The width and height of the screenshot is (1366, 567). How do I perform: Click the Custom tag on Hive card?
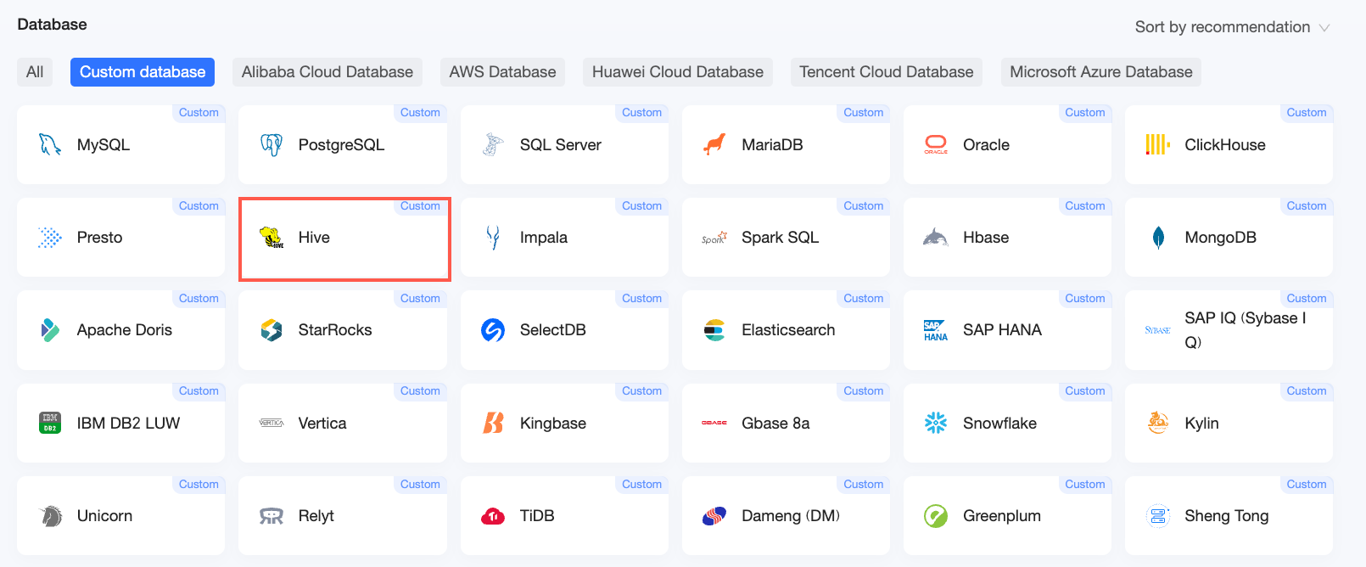click(420, 206)
